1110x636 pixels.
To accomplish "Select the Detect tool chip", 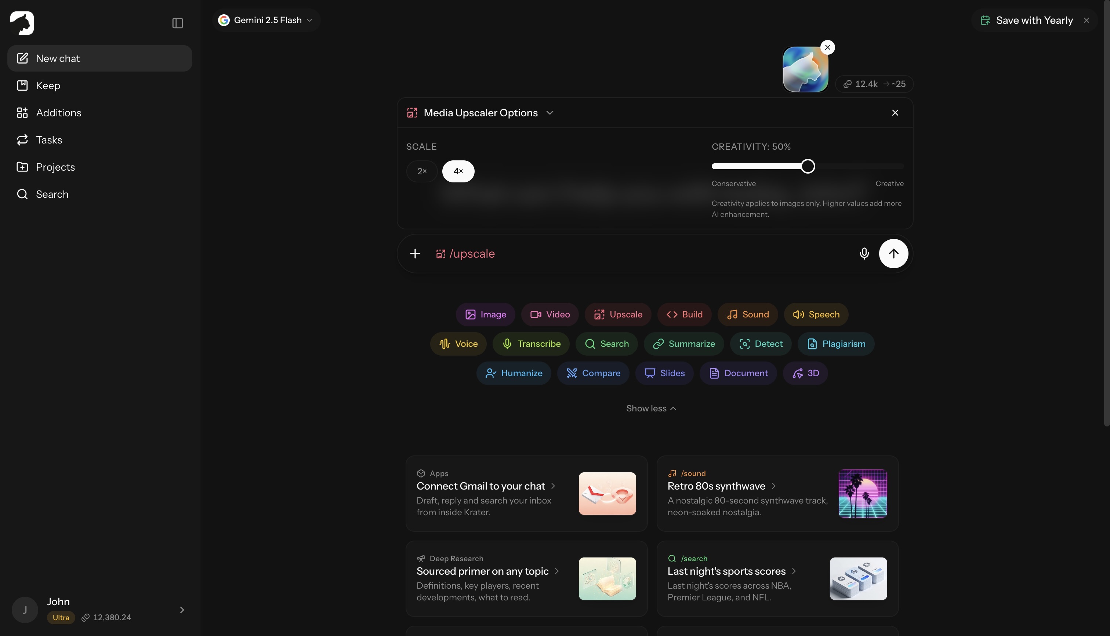I will 761,344.
